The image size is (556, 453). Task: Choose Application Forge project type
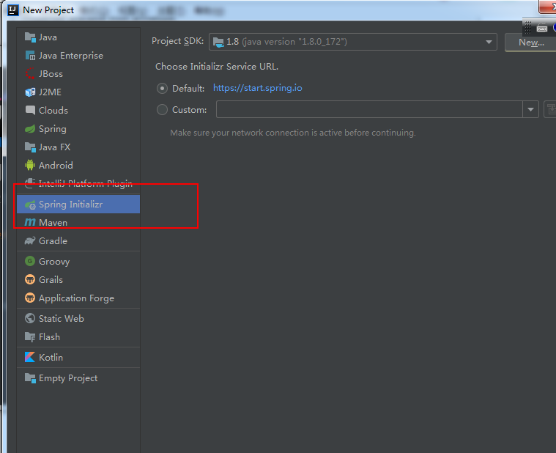(x=76, y=298)
